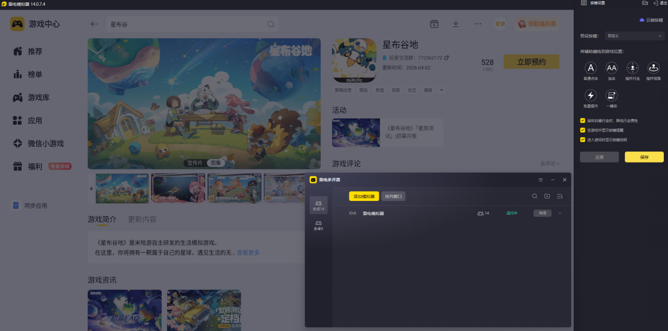668x331 pixels.
Task: Open 应用 in the sidebar
Action: pyautogui.click(x=35, y=121)
